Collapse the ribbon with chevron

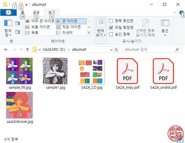click(x=175, y=13)
